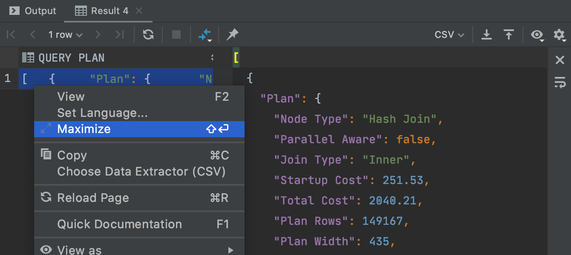Viewport: 571px width, 255px height.
Task: Go to previous page arrow
Action: (x=32, y=34)
